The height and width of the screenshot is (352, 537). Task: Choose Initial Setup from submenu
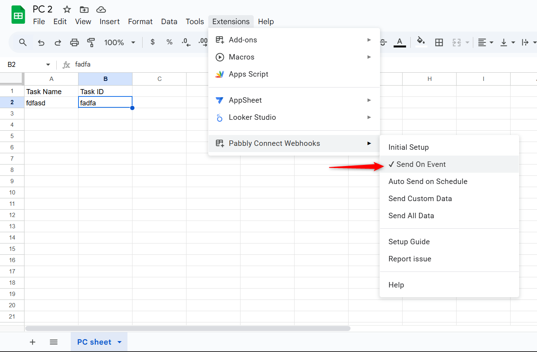(408, 147)
